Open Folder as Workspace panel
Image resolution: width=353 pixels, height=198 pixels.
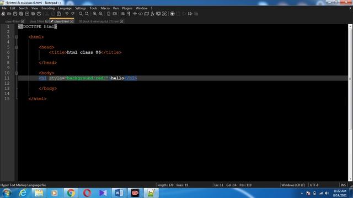pyautogui.click(x=158, y=14)
